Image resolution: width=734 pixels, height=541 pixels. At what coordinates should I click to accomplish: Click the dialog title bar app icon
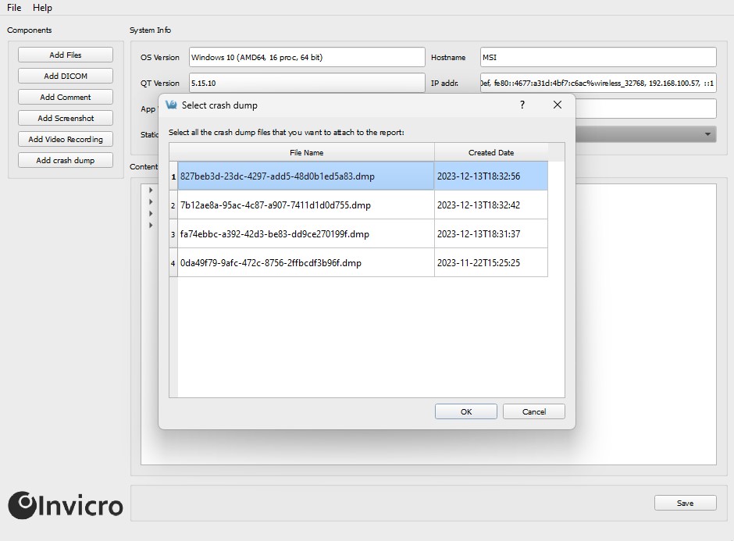[171, 105]
